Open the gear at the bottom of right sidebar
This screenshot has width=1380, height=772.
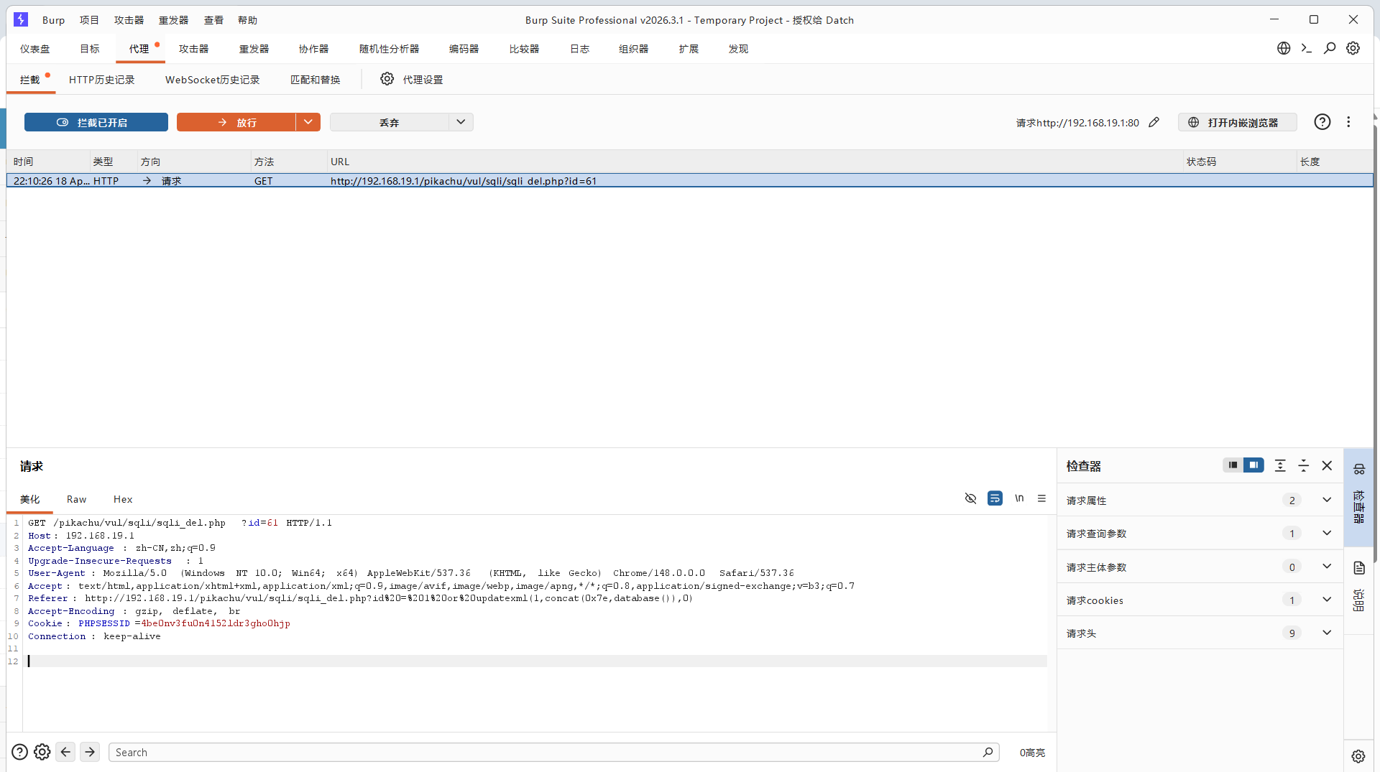click(x=1358, y=756)
